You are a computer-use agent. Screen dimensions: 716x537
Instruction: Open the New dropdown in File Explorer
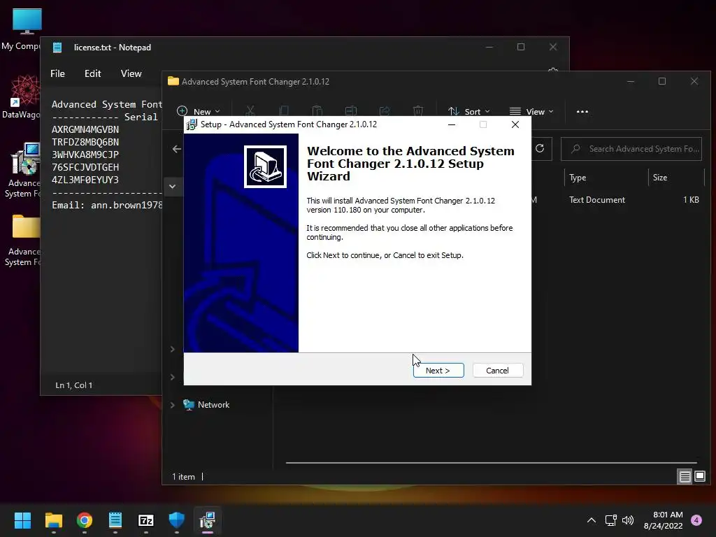click(x=199, y=111)
